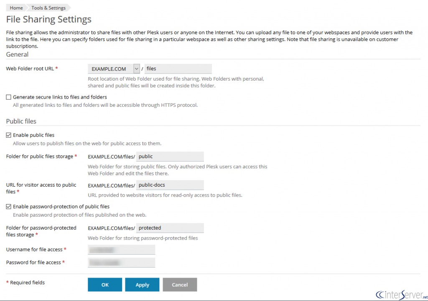The width and height of the screenshot is (428, 301).
Task: Click hint 'Allow users to publish files on the web'
Action: pyautogui.click(x=87, y=144)
